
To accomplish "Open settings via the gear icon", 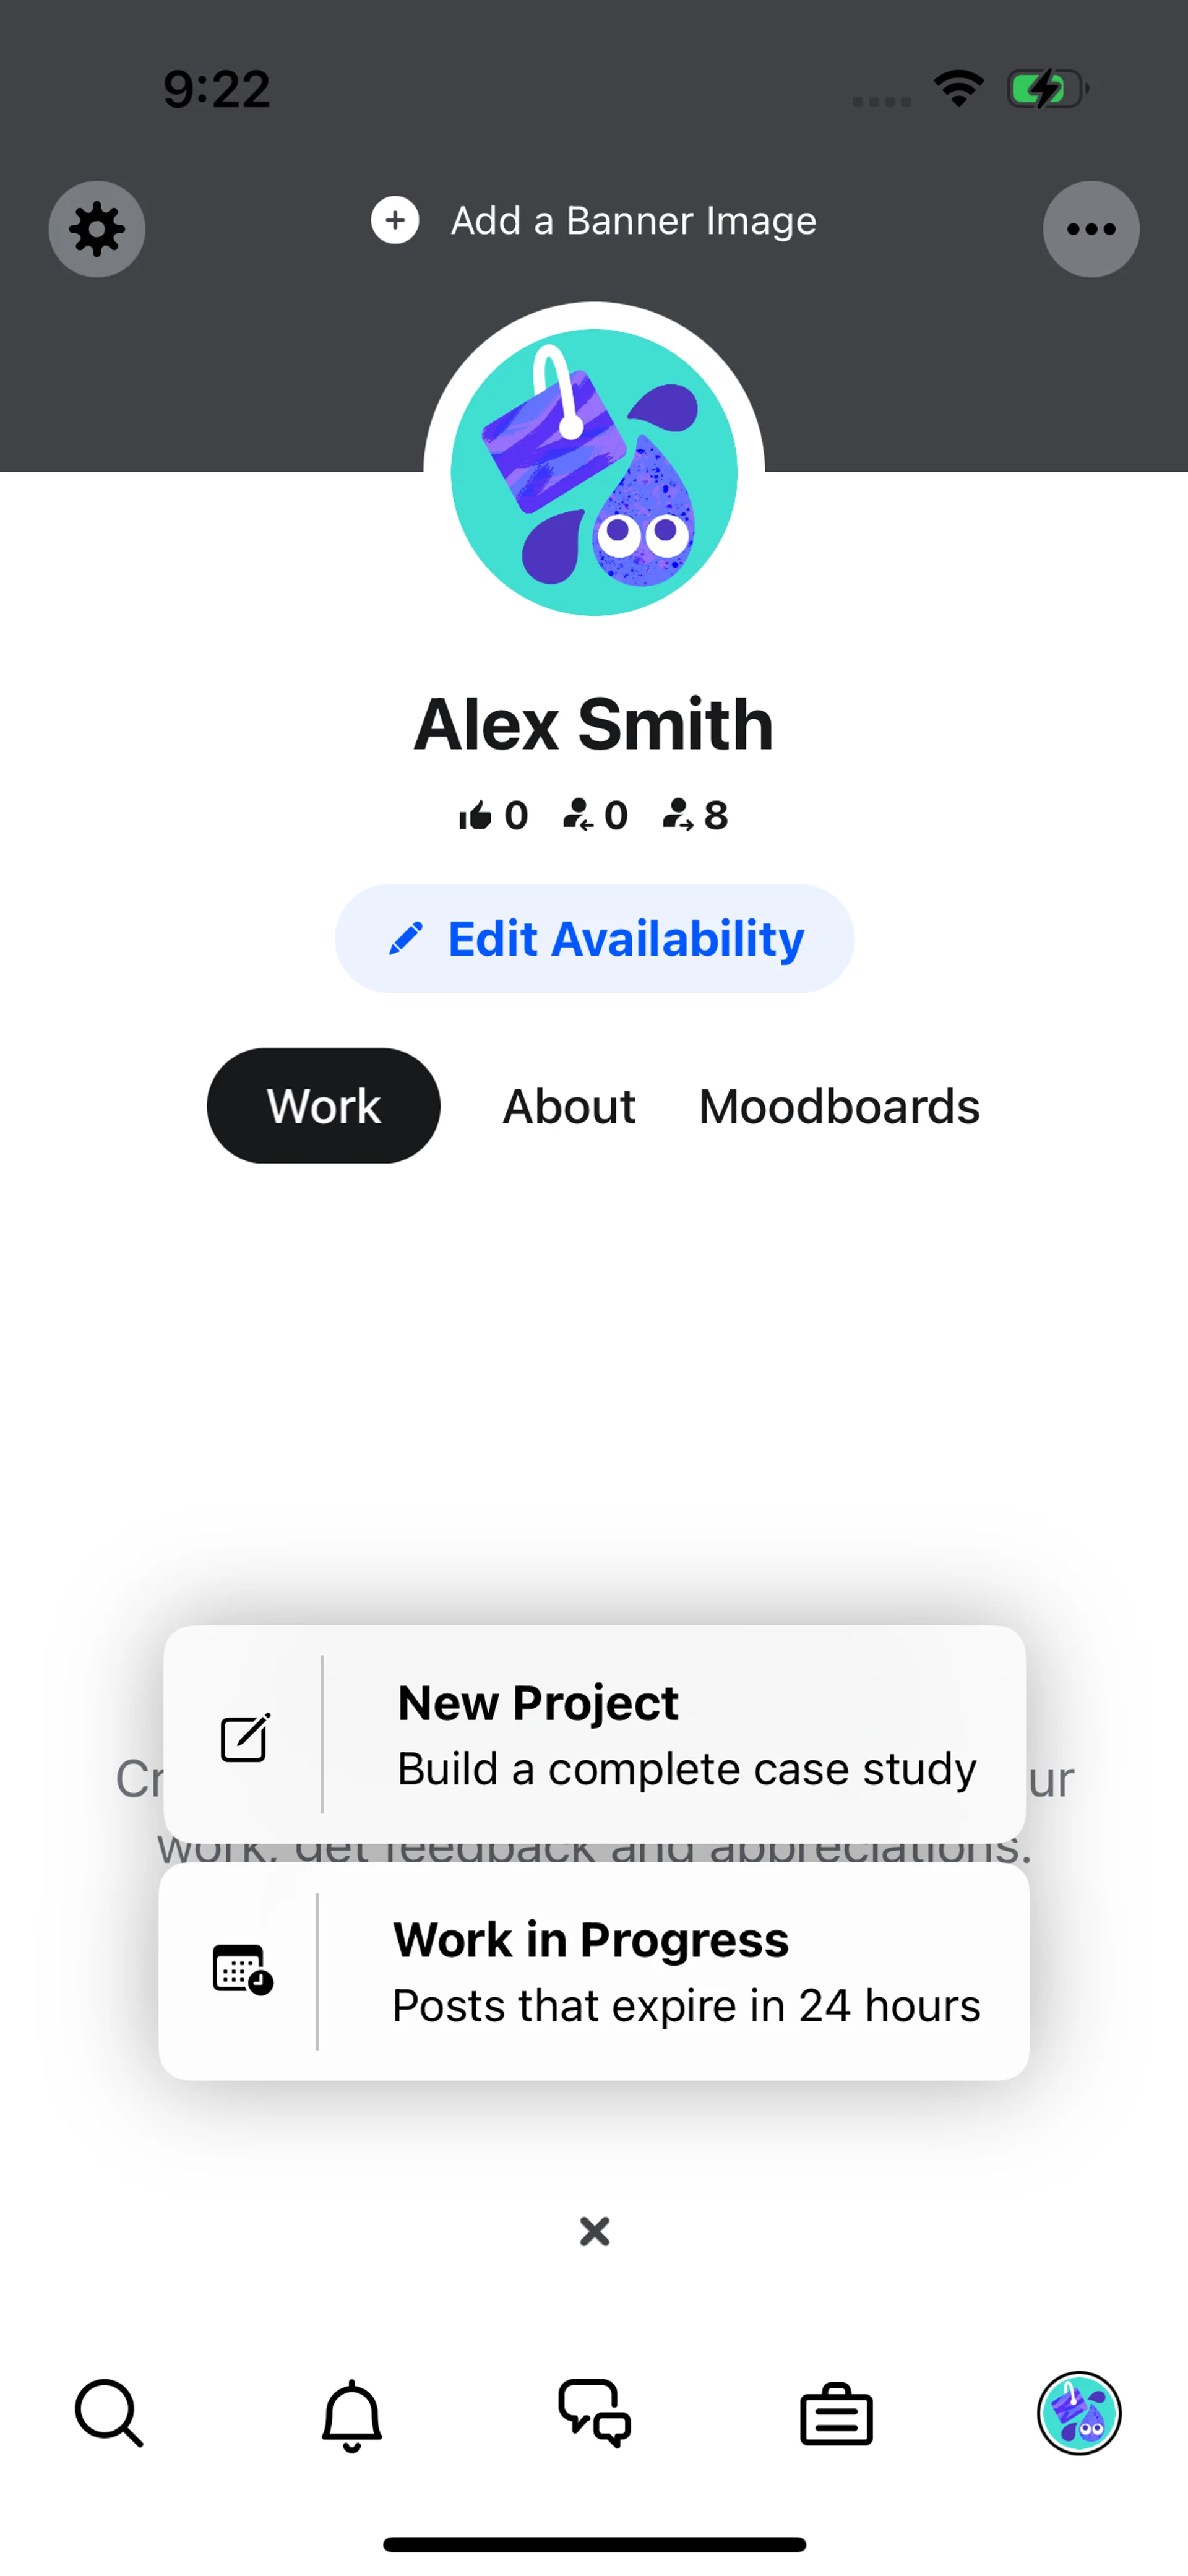I will (x=97, y=229).
